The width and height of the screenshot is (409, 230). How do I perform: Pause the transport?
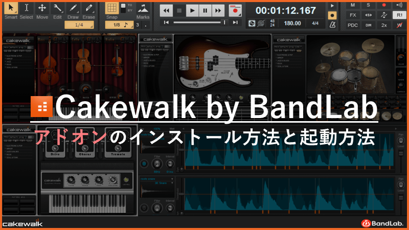pos(205,11)
